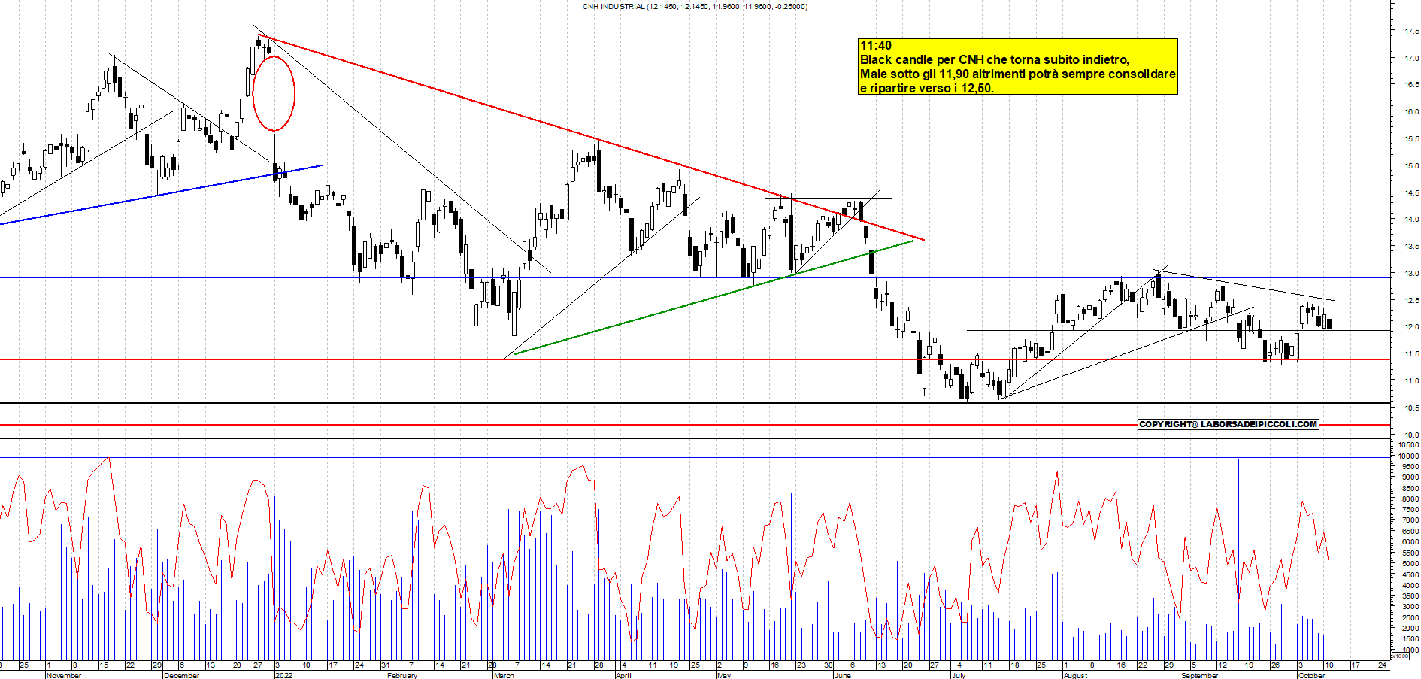Select the long red descending trendline
This screenshot has height=679, width=1421.
[x=591, y=138]
